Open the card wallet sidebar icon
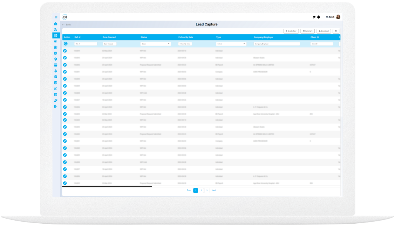 pos(56,65)
